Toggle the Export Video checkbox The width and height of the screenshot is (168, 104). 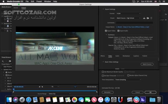[106, 31]
